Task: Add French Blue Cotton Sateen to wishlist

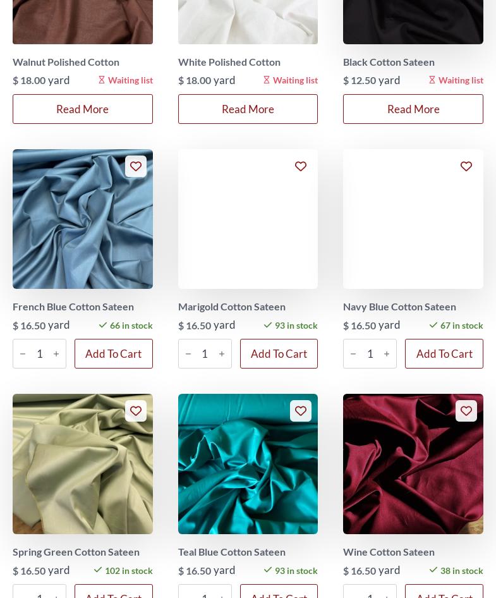Action: [x=136, y=166]
